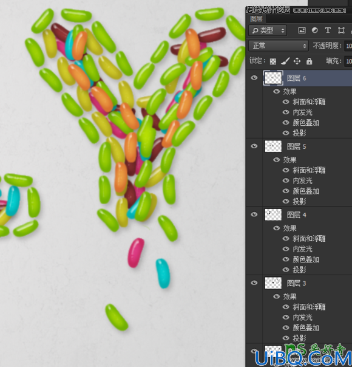The width and height of the screenshot is (352, 367).
Task: Select layer name 图层 3
Action: point(297,283)
